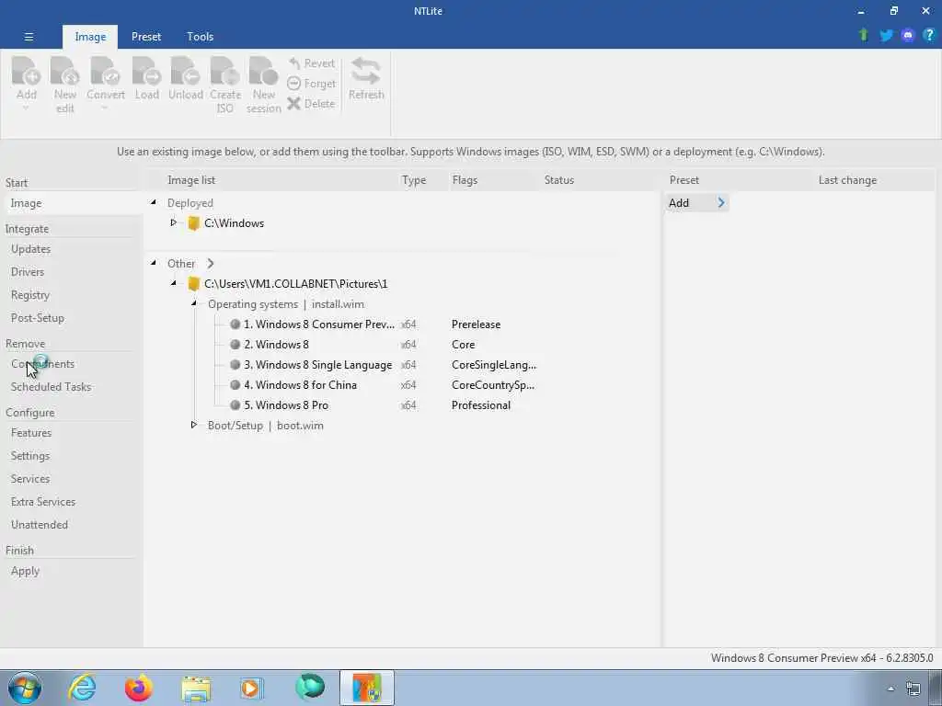The image size is (942, 706).
Task: Click the status dot beside Windows 8 Pro
Action: point(235,405)
